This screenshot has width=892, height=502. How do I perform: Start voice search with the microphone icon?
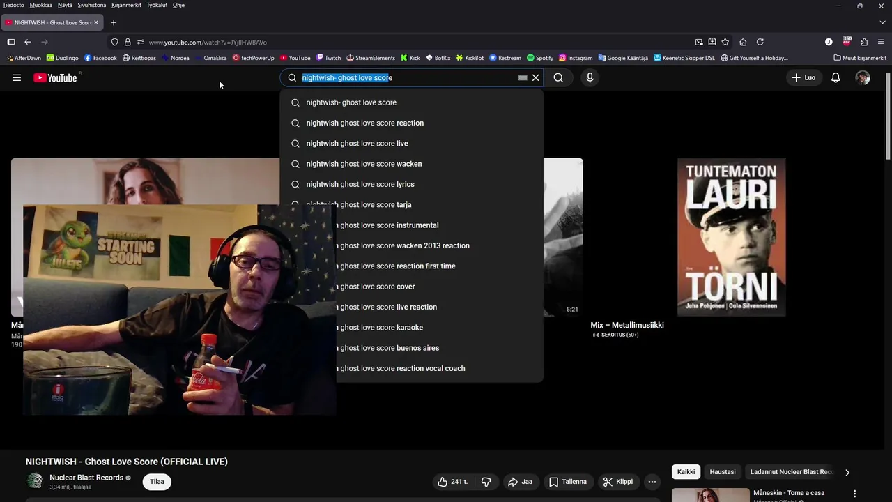pyautogui.click(x=590, y=78)
